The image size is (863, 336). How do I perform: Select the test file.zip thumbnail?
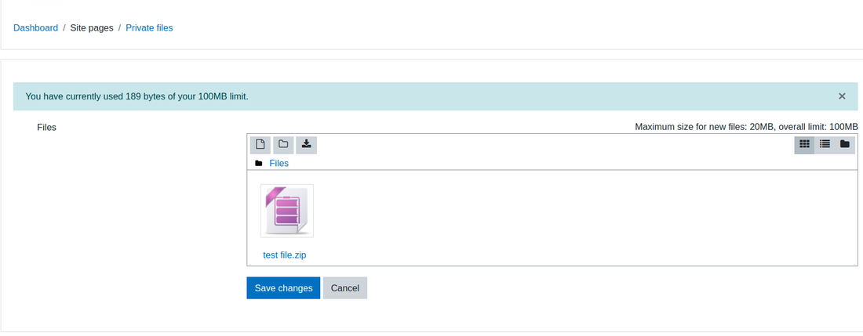click(286, 211)
